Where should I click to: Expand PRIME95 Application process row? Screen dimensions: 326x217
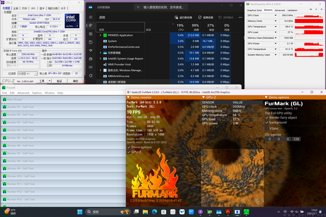pyautogui.click(x=100, y=35)
